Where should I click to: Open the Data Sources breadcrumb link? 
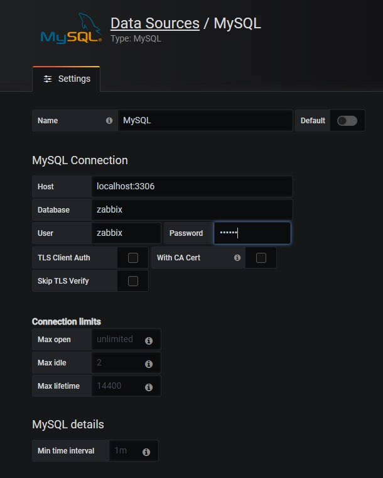tap(154, 24)
